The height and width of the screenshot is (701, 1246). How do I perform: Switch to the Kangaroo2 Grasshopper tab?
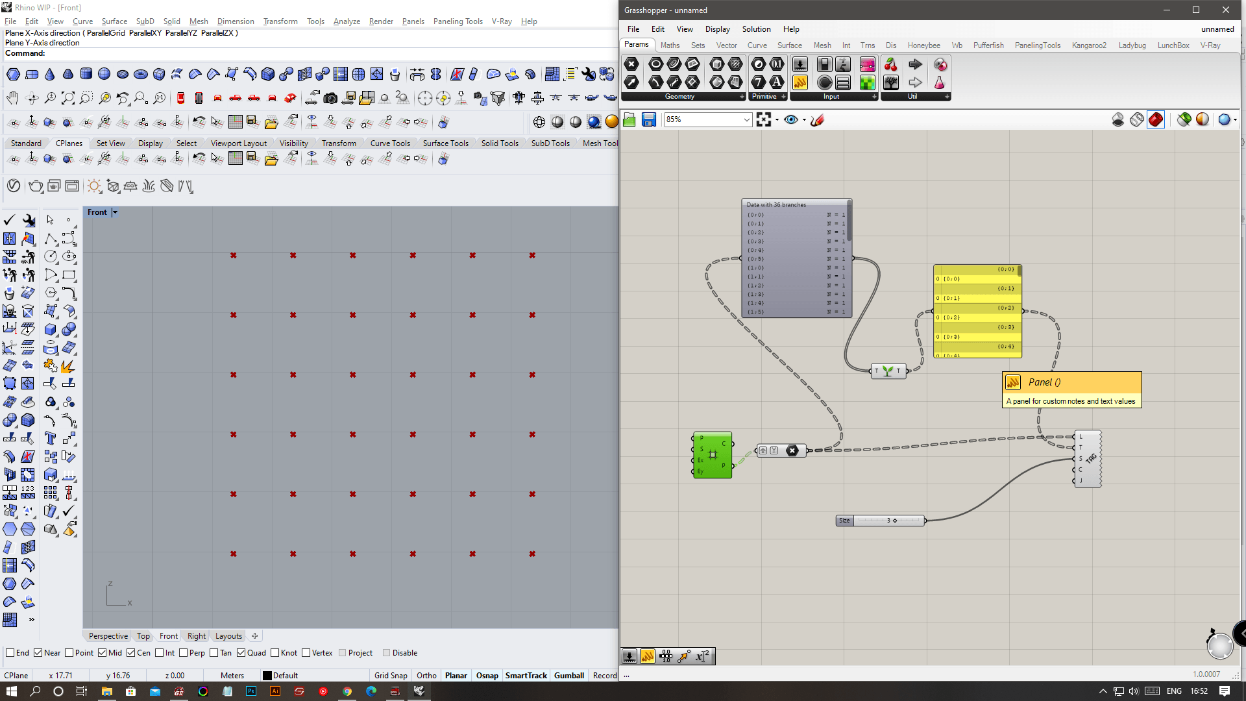[x=1089, y=45]
